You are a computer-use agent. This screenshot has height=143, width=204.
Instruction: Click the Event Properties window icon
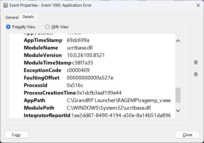[6, 5]
